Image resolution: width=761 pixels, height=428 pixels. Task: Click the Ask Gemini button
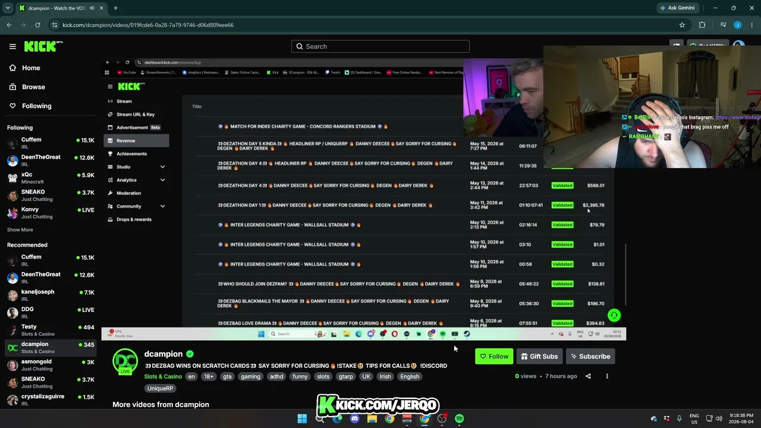coord(677,8)
